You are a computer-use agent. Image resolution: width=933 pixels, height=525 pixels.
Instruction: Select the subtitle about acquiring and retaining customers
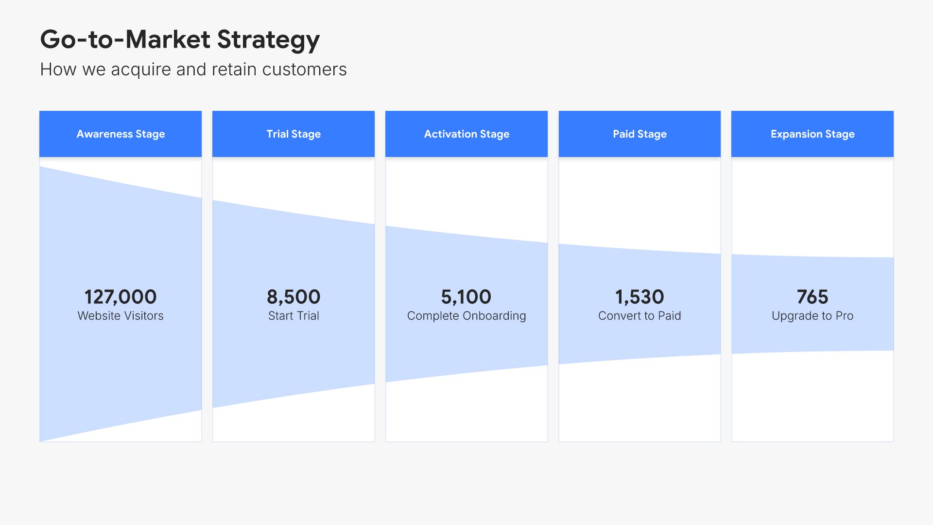193,70
